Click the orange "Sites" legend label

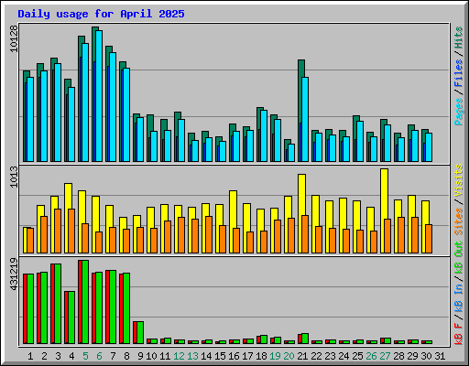tap(459, 221)
